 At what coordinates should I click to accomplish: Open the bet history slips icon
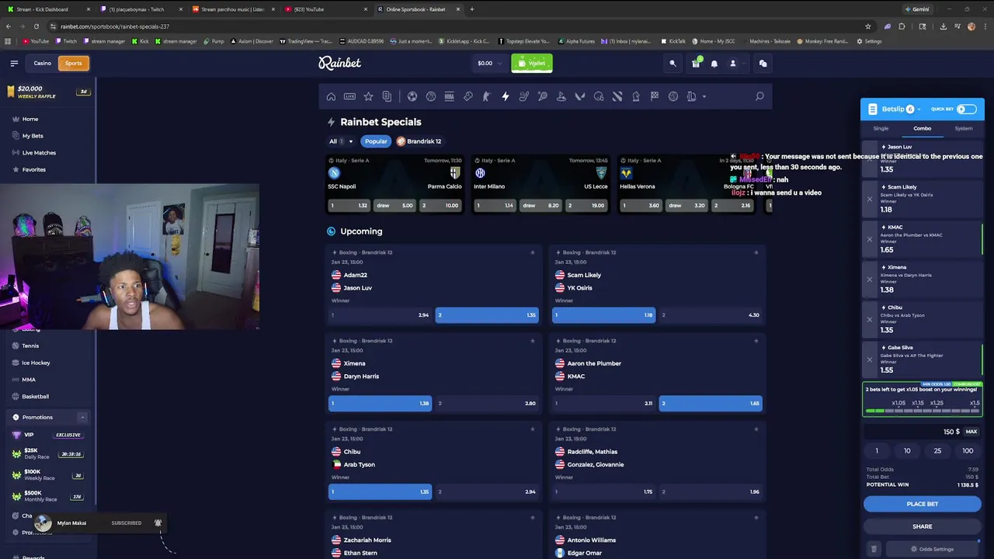387,96
